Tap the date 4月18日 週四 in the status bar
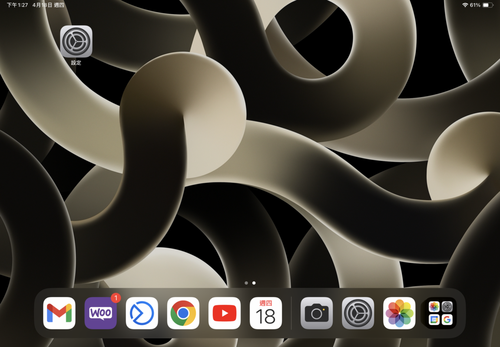Screen dimensions: 500x347 pyautogui.click(x=48, y=5)
